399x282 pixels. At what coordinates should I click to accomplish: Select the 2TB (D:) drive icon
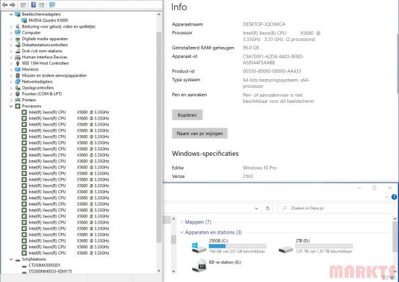click(x=286, y=249)
